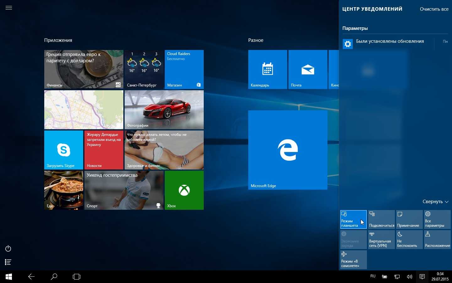Screen dimensions: 452x283
Task: Open Все параметры settings quick action
Action: [x=437, y=219]
